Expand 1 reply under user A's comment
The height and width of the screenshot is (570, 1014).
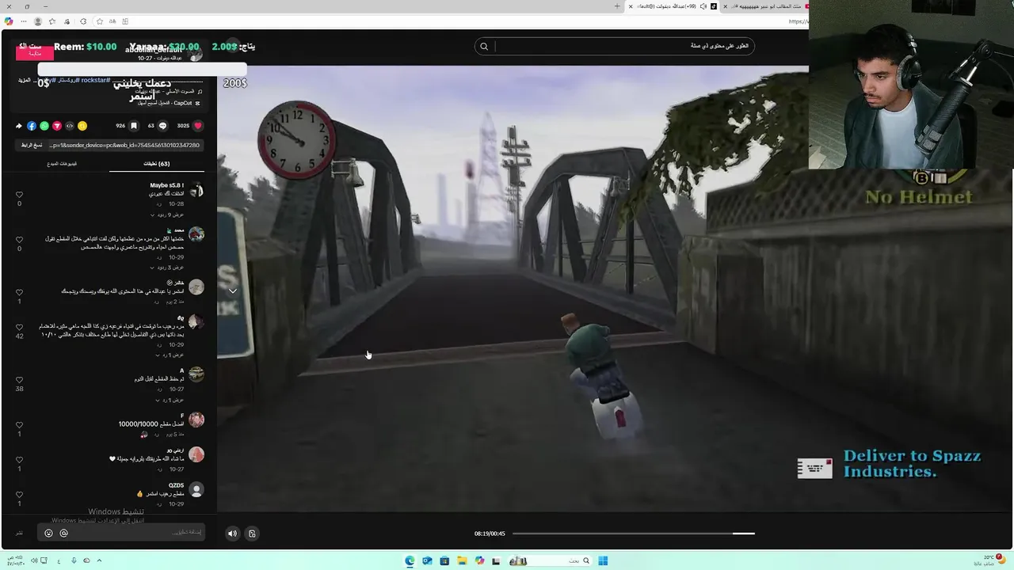pos(169,400)
